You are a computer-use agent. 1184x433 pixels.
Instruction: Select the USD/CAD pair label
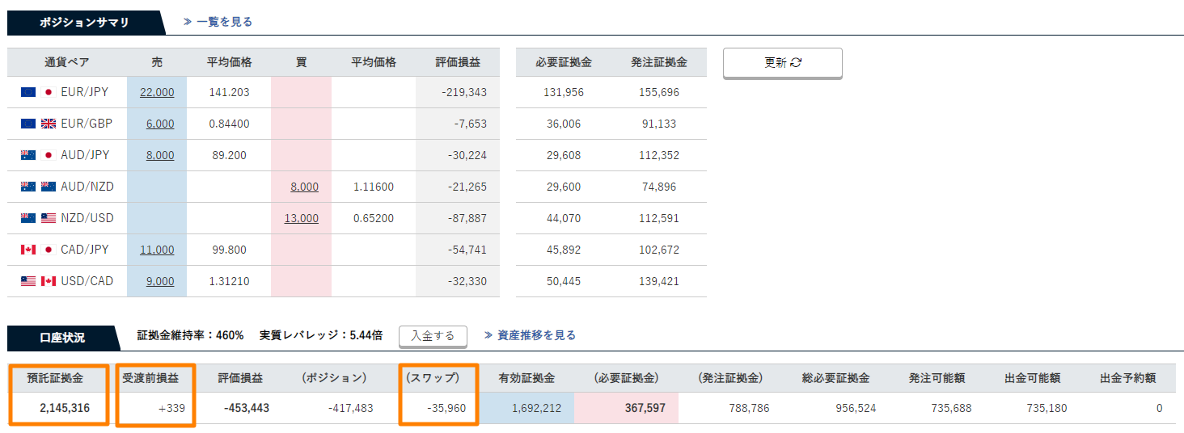pyautogui.click(x=87, y=281)
